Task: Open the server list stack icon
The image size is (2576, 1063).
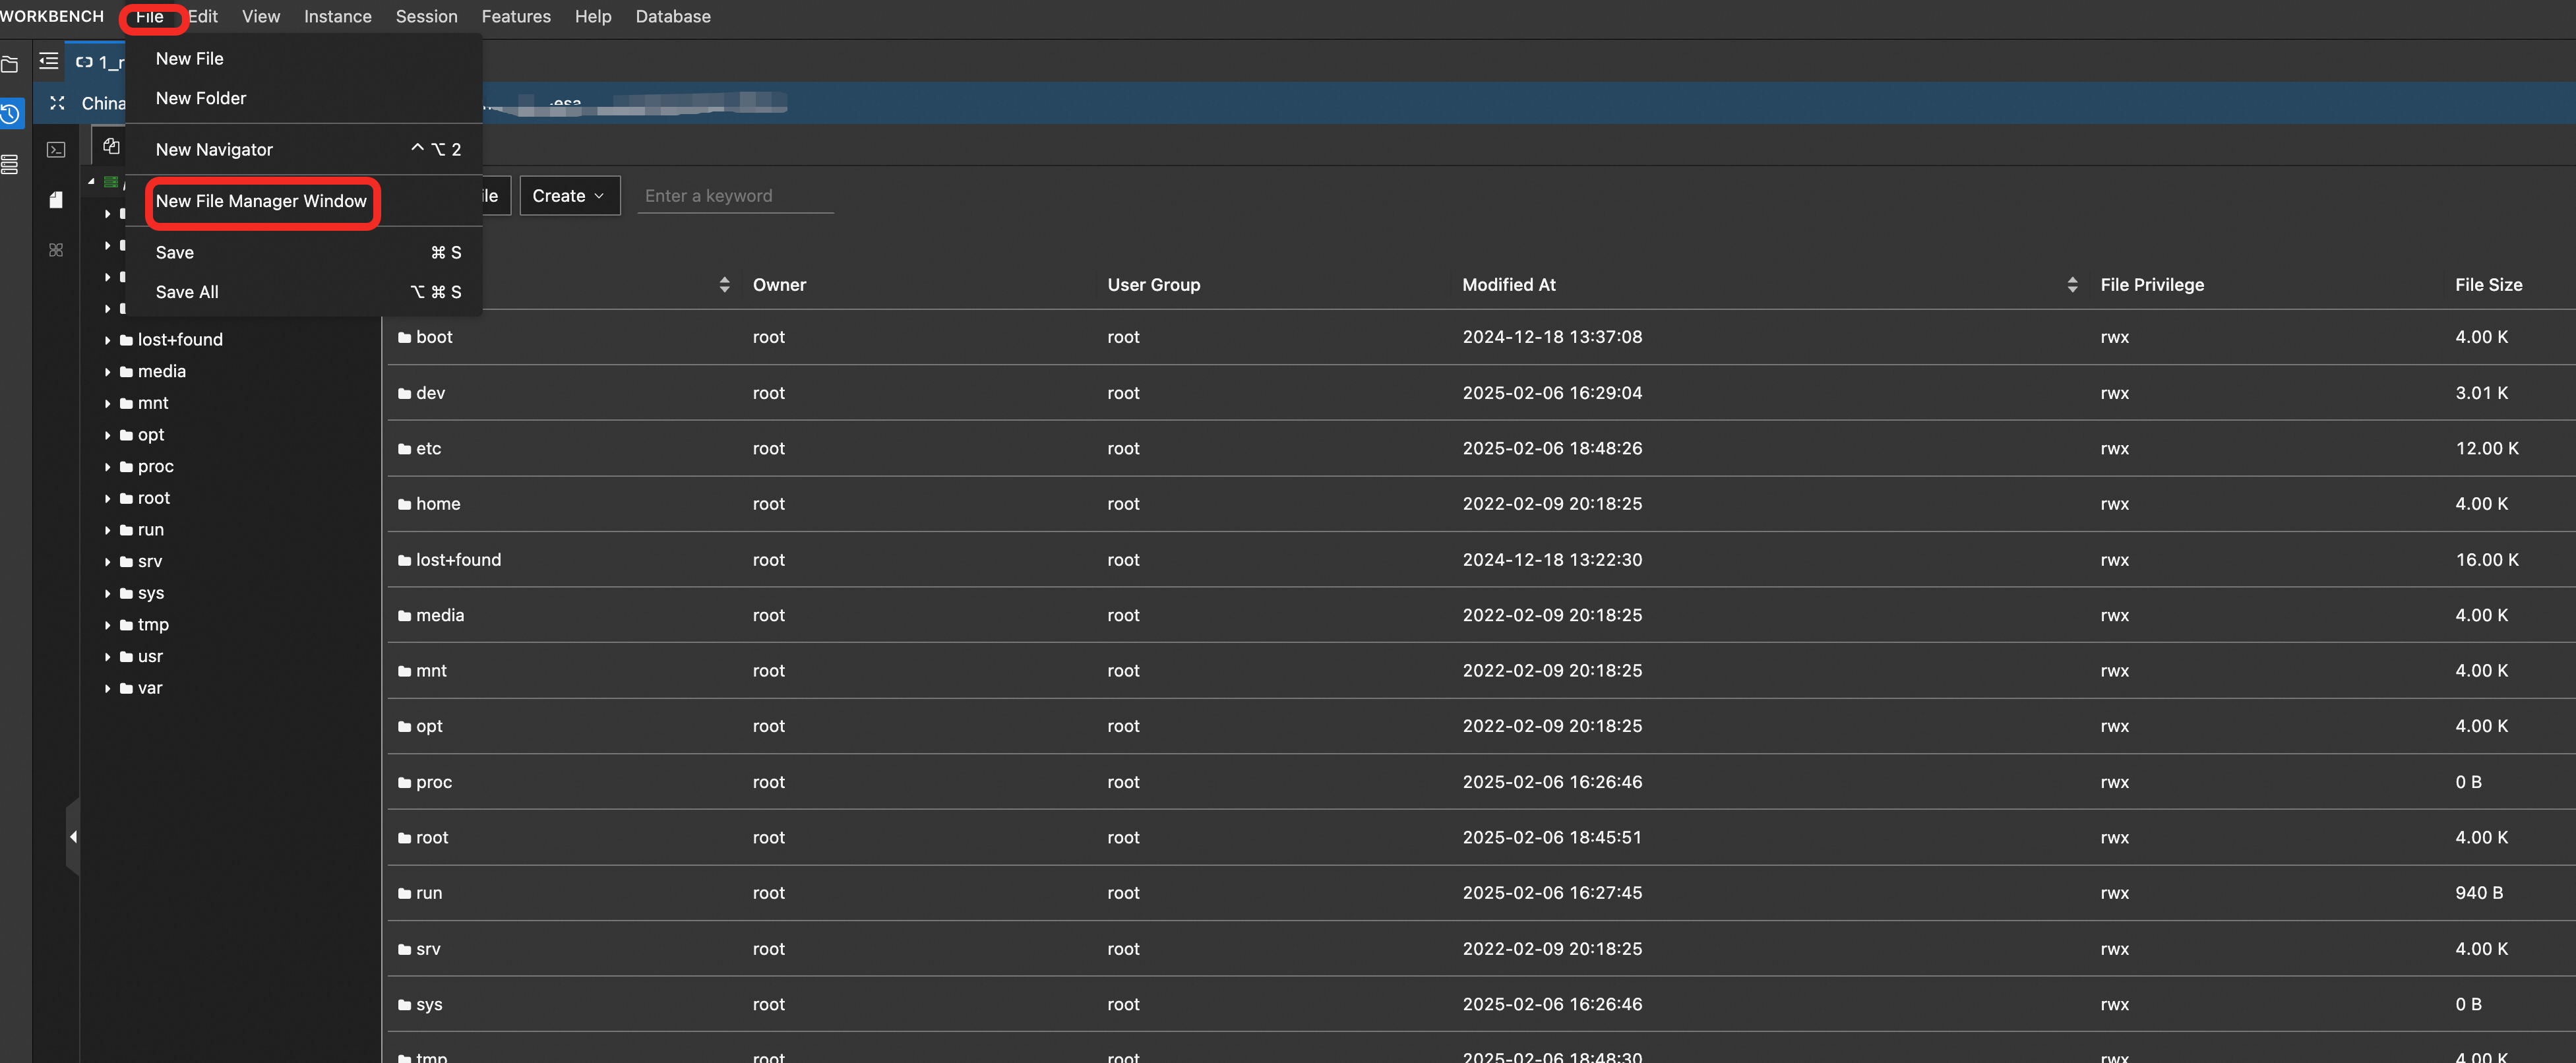Action: pyautogui.click(x=10, y=165)
